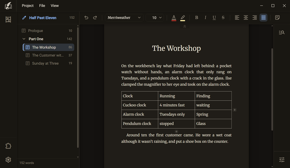This screenshot has width=290, height=168.
Task: Click the document icon next to Prologue
Action: [x=24, y=30]
